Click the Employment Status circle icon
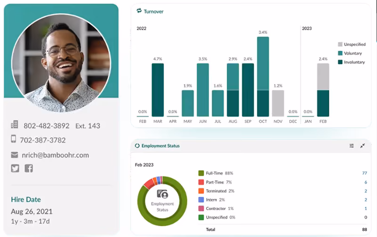 click(x=137, y=146)
